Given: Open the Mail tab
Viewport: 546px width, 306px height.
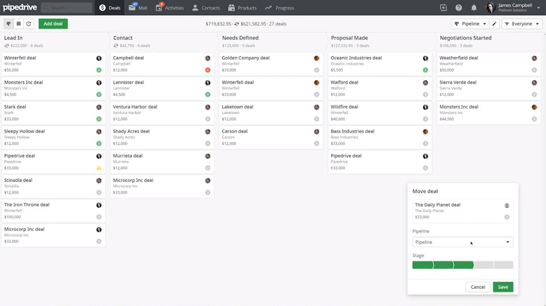Looking at the screenshot, I should click(x=138, y=8).
